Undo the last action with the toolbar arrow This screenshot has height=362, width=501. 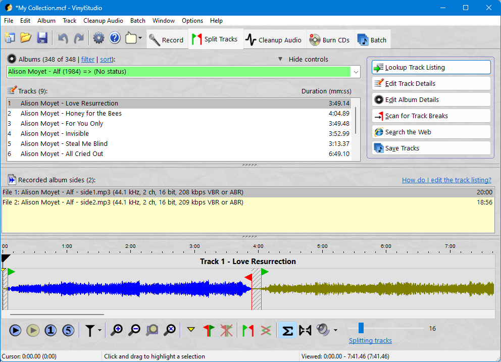click(63, 38)
